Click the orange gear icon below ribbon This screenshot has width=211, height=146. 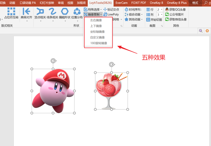click(207, 31)
